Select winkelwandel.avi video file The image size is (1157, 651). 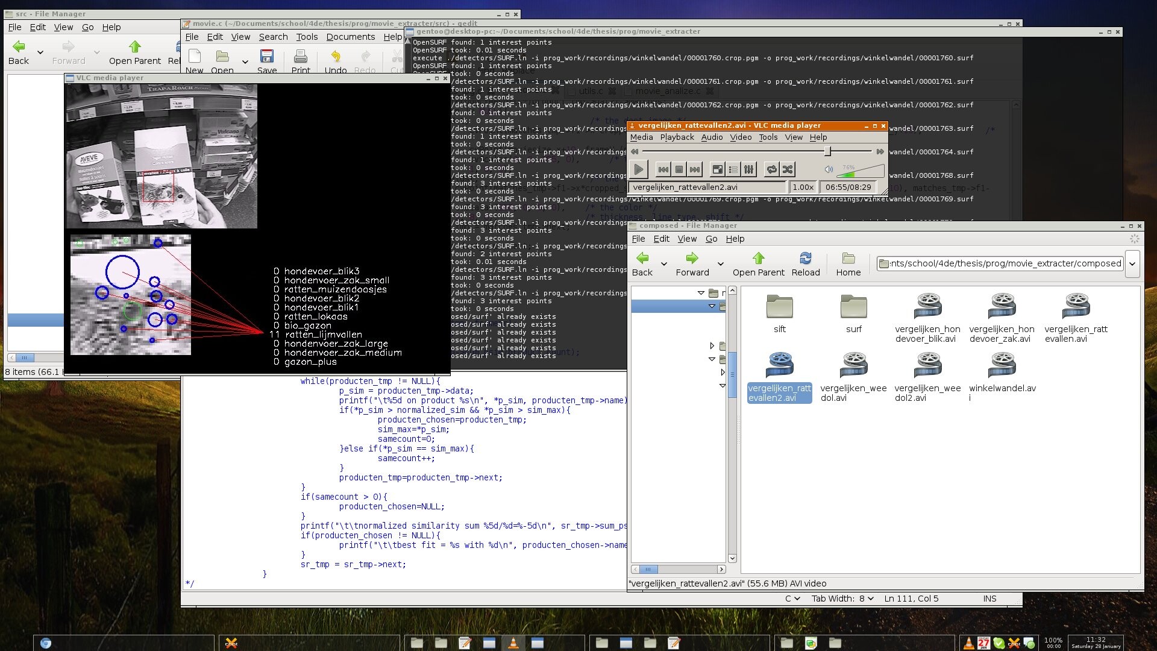pyautogui.click(x=1002, y=374)
